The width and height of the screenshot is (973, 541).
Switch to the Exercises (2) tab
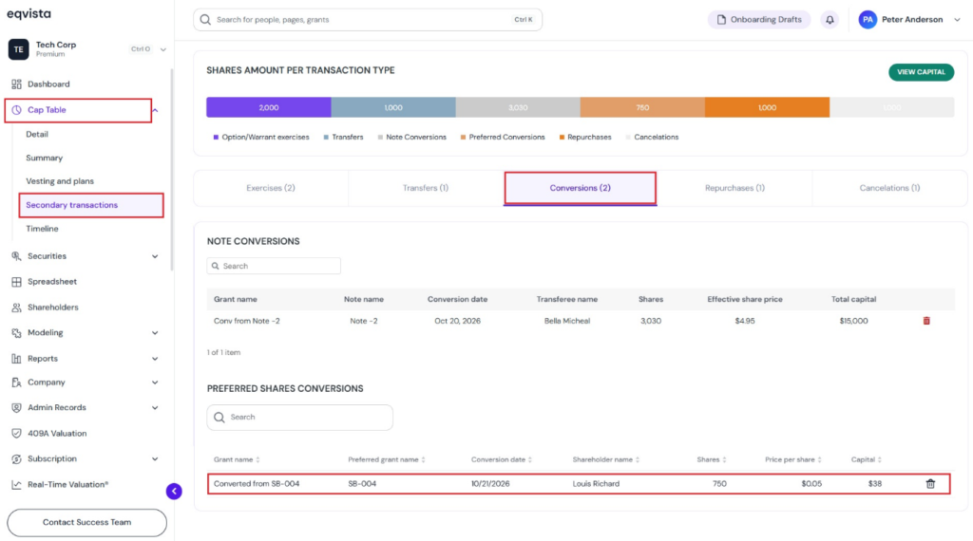point(271,188)
